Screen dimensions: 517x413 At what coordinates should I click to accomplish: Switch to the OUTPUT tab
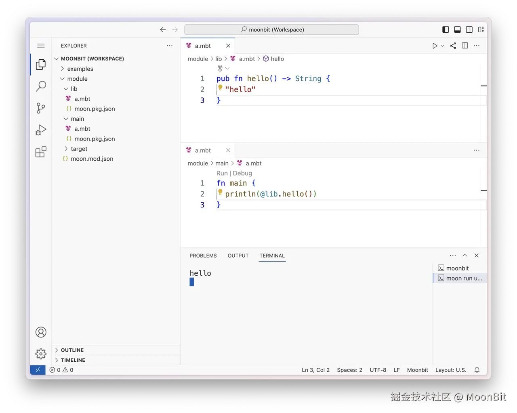(x=238, y=256)
